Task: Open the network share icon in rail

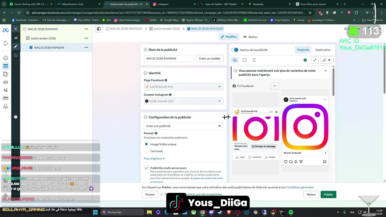Action: coord(5,106)
